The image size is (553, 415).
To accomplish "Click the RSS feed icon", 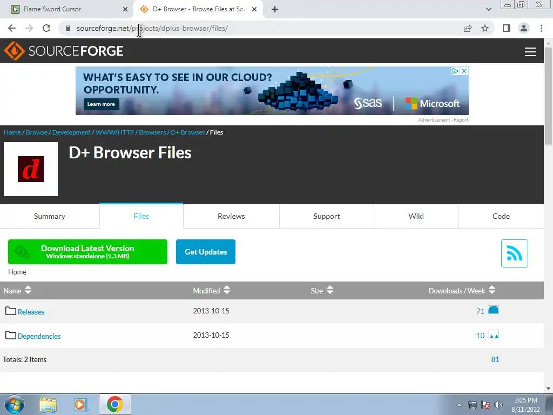I will click(x=514, y=253).
